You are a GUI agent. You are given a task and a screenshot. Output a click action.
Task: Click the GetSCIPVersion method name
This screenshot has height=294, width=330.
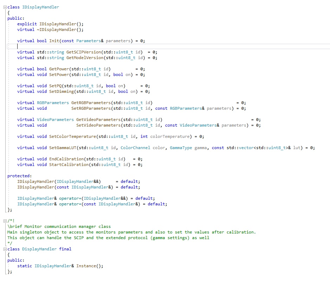(84, 52)
